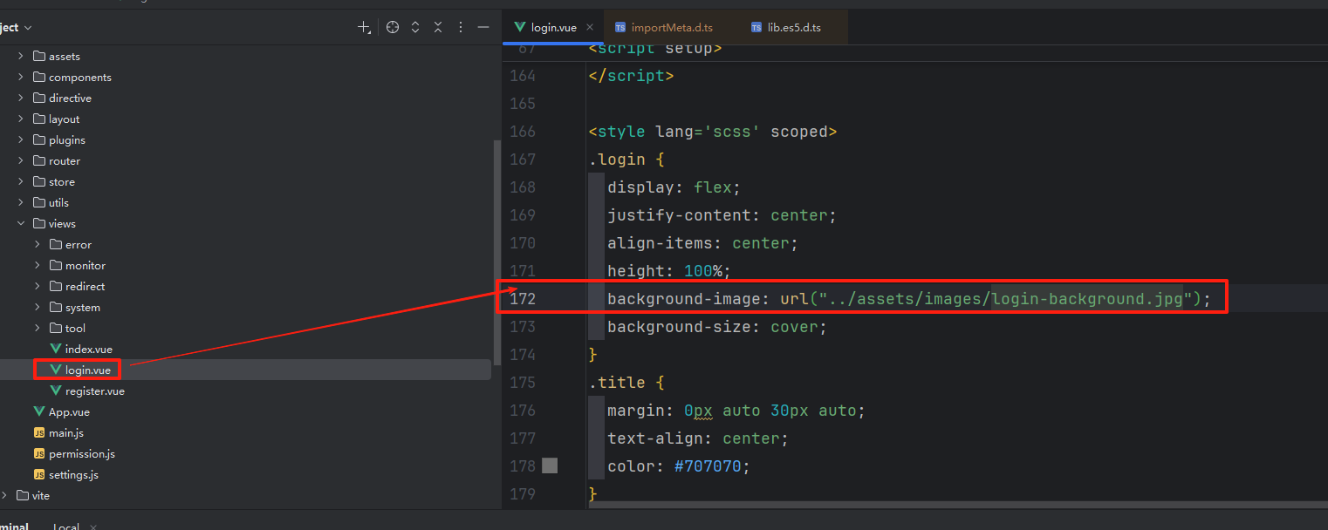Expand the error folder chevron
The height and width of the screenshot is (530, 1328).
pos(38,244)
